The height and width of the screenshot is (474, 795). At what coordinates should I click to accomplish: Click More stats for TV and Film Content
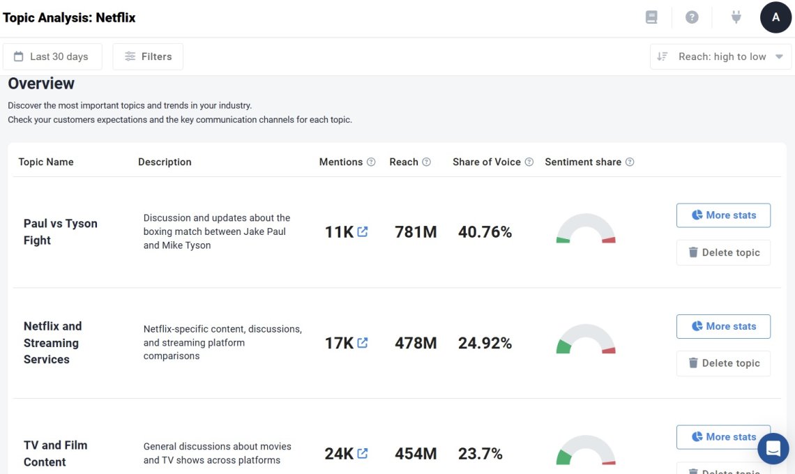(723, 437)
